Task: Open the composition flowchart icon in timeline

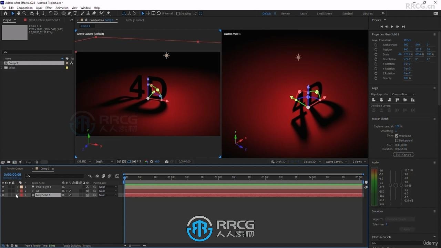Action: [90, 176]
